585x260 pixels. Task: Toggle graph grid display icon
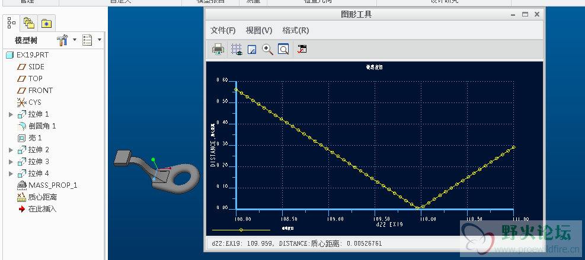click(236, 49)
